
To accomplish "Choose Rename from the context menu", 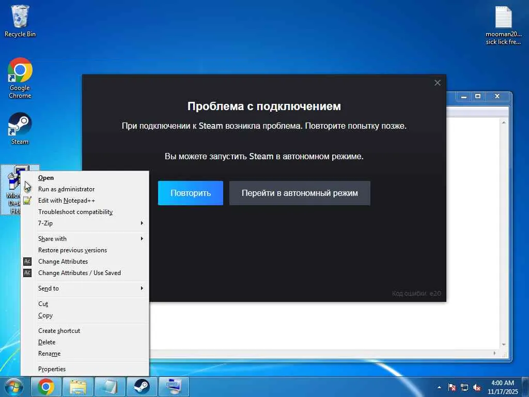I will [85, 354].
